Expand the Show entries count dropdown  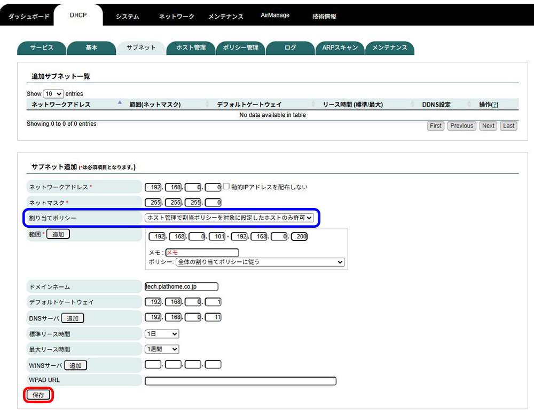53,94
